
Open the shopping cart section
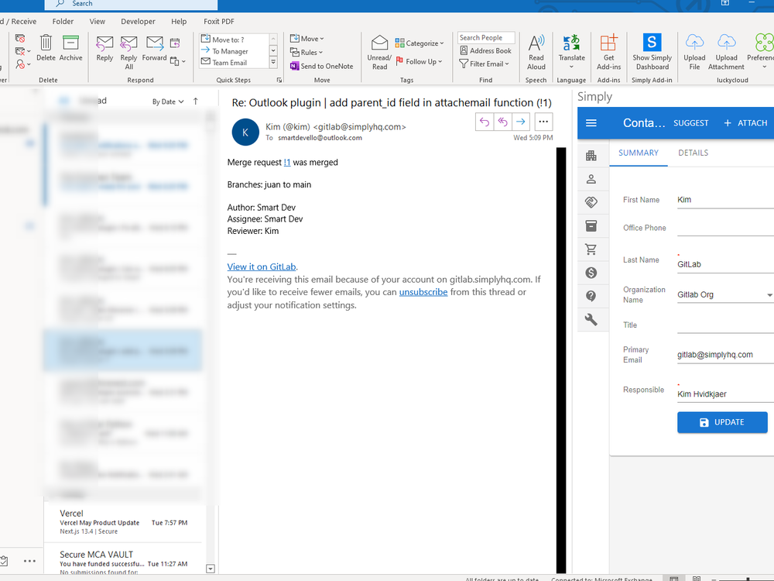click(x=591, y=249)
